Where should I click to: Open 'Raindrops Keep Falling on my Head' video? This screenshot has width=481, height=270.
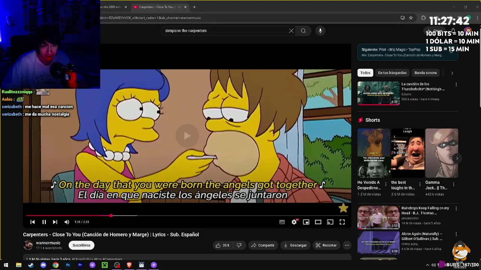[378, 217]
